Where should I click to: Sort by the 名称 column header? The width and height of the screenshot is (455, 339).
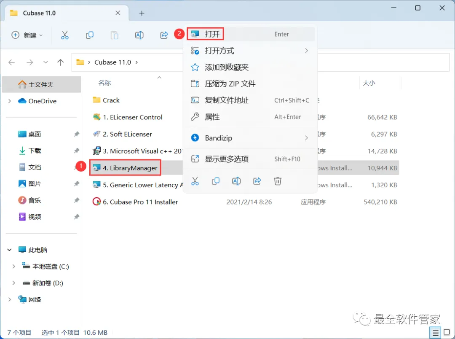pyautogui.click(x=104, y=83)
